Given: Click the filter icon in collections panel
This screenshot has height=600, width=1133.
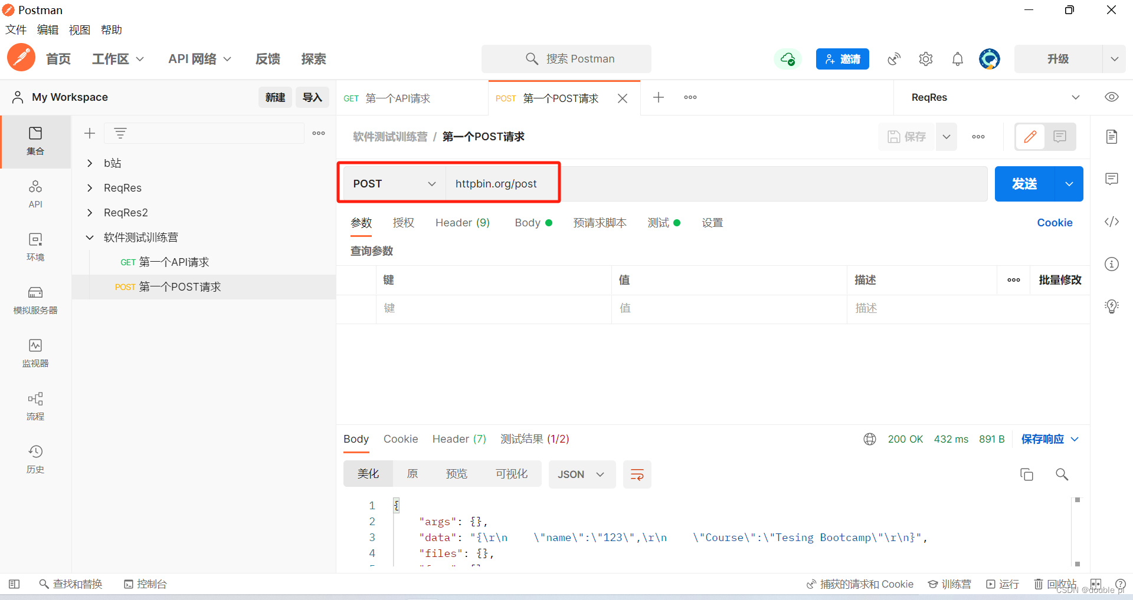Looking at the screenshot, I should pyautogui.click(x=120, y=133).
